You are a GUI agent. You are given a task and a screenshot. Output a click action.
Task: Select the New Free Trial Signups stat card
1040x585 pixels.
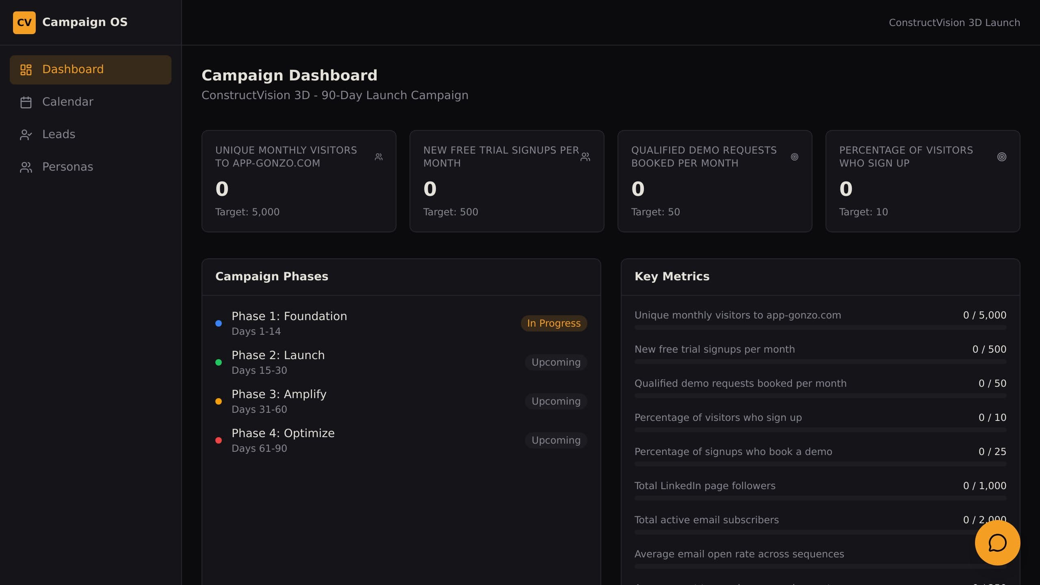(x=507, y=181)
